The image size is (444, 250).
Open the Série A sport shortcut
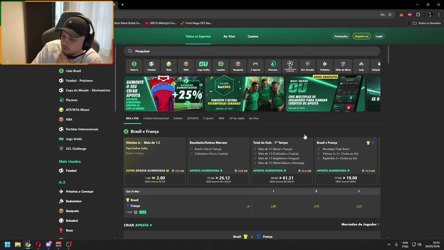coord(134,66)
